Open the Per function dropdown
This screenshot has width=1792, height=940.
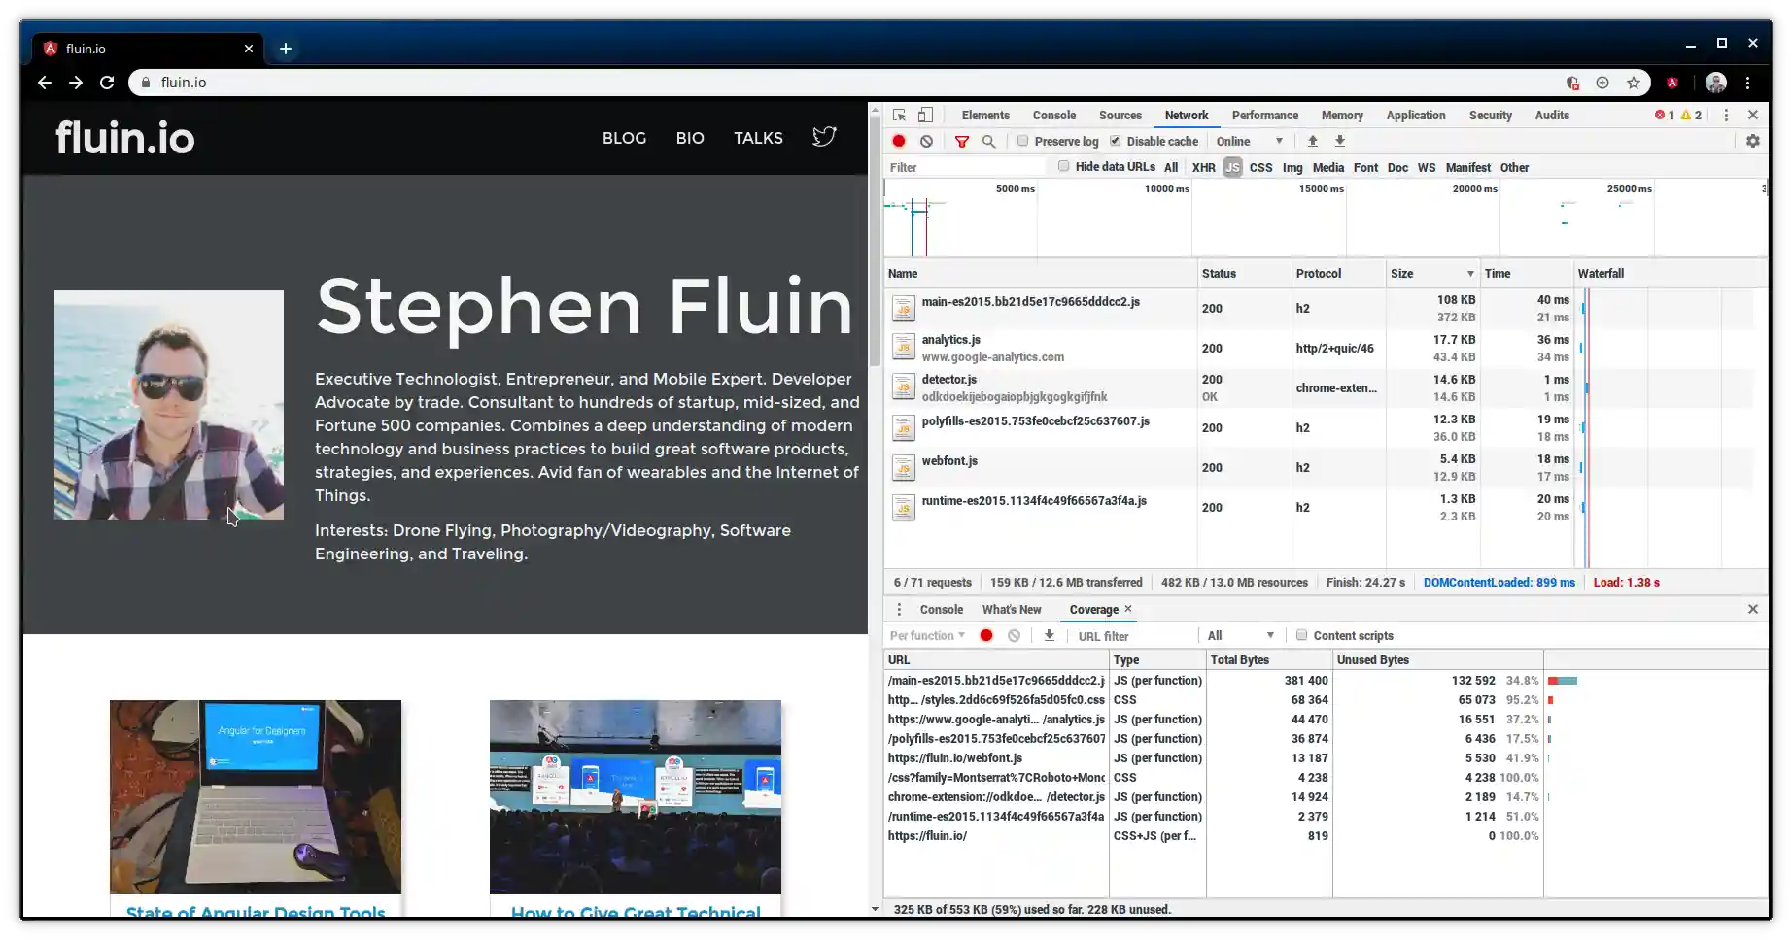927,635
